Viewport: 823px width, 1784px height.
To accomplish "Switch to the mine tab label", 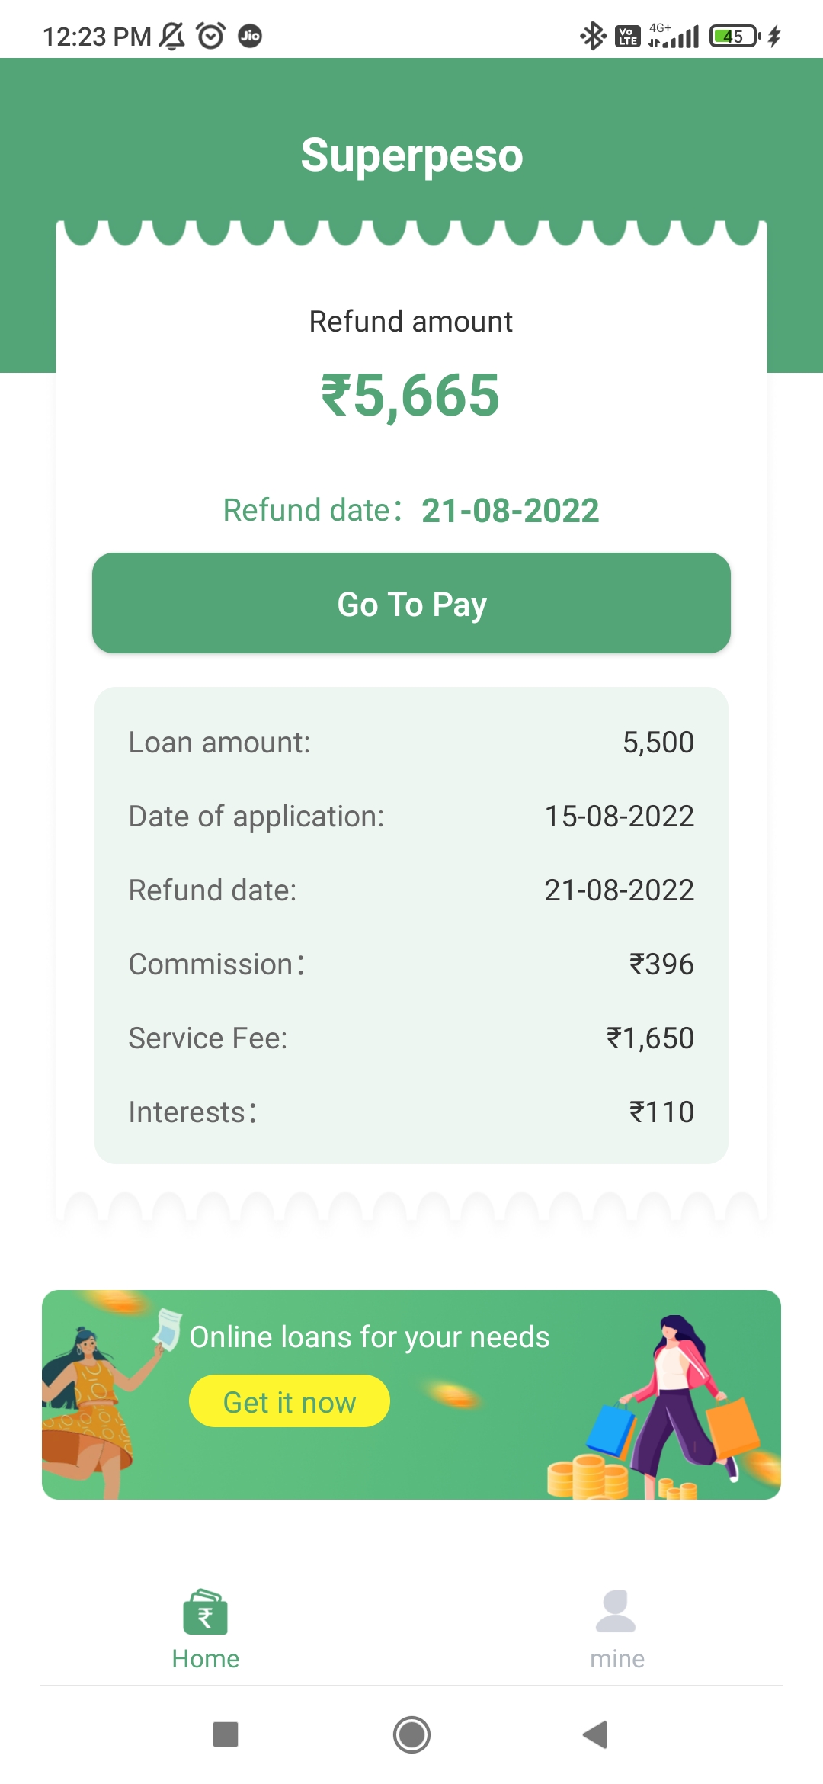I will 617,1659.
